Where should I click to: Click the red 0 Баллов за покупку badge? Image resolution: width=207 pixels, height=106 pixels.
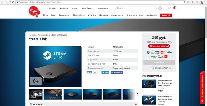pos(159,46)
